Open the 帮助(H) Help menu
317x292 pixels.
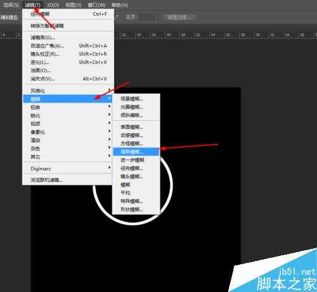coord(120,4)
